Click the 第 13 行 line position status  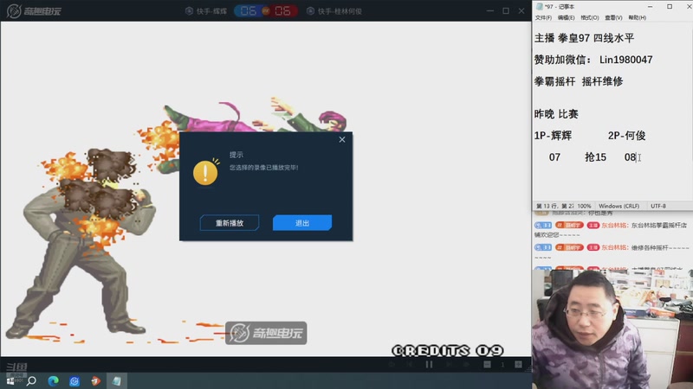pos(554,206)
